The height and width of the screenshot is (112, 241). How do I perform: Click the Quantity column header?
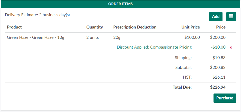(95, 27)
